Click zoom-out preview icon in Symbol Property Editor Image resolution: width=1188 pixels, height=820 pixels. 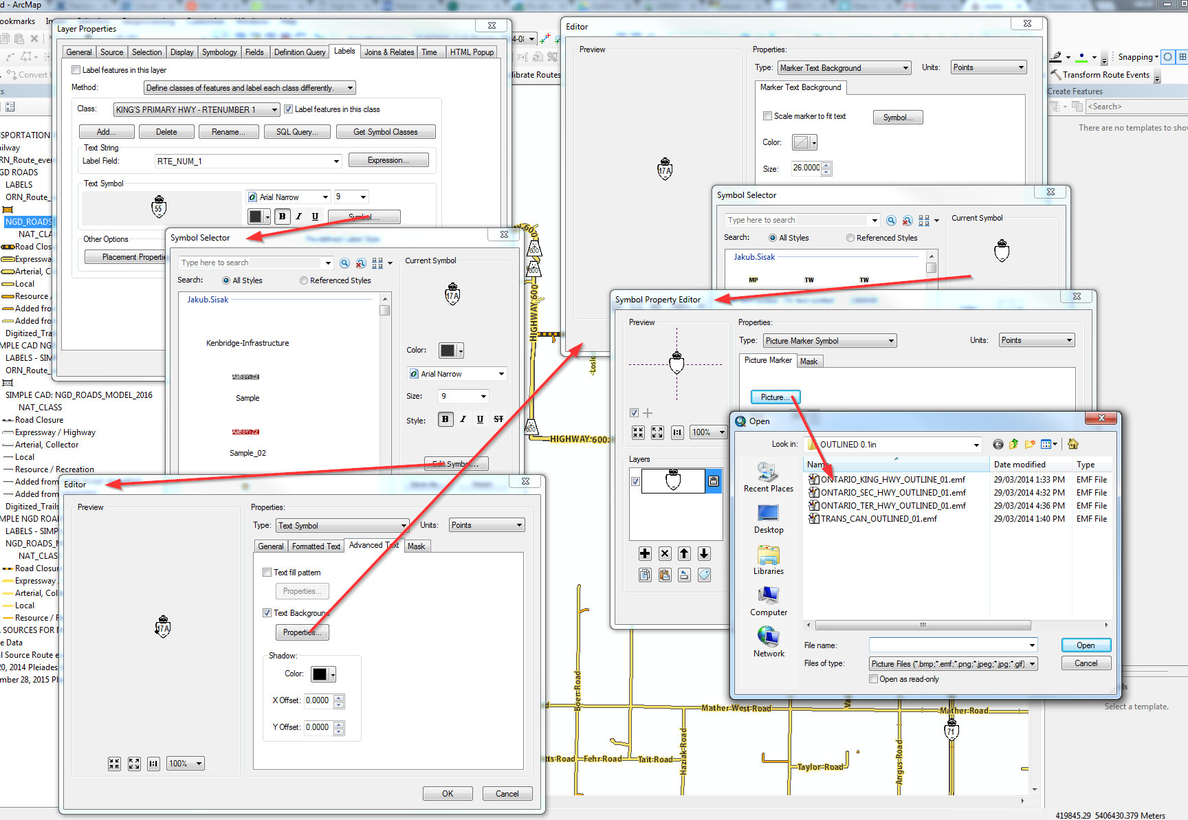pyautogui.click(x=638, y=432)
